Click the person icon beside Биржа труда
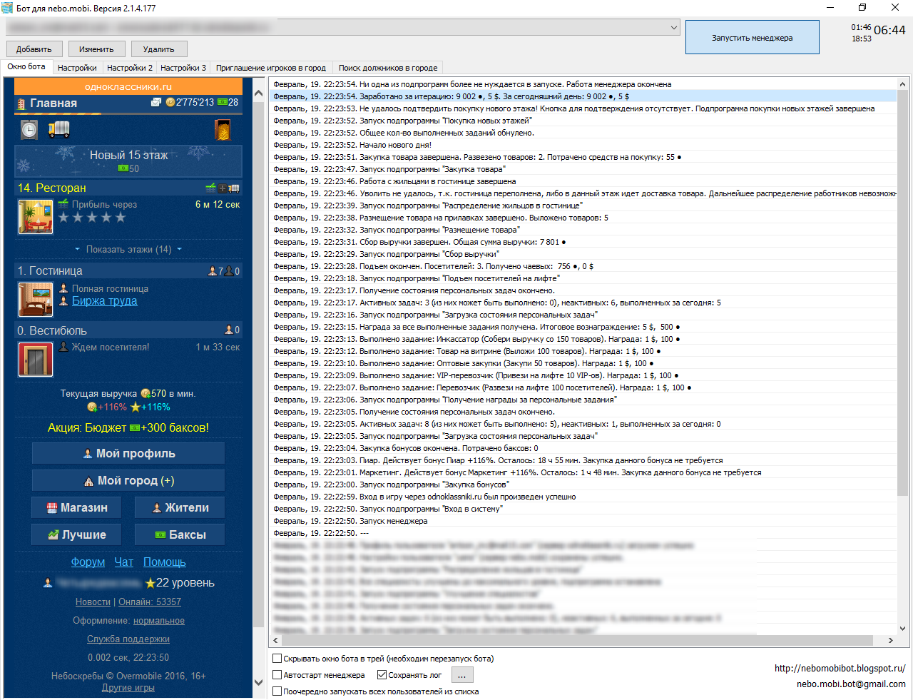913x700 pixels. coord(63,301)
